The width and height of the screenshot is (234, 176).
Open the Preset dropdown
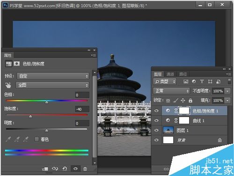tap(53, 76)
